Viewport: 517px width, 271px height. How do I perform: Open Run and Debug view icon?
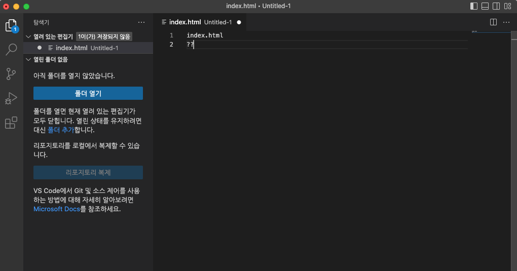pos(11,98)
